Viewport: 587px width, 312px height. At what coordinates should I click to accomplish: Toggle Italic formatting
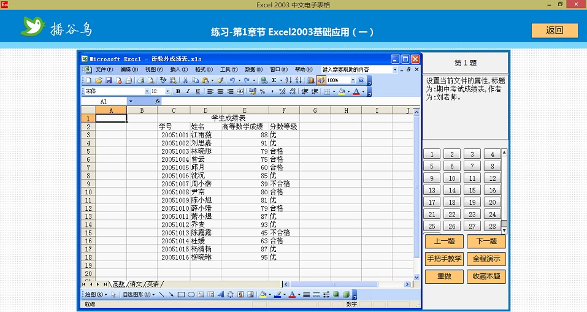click(x=188, y=91)
